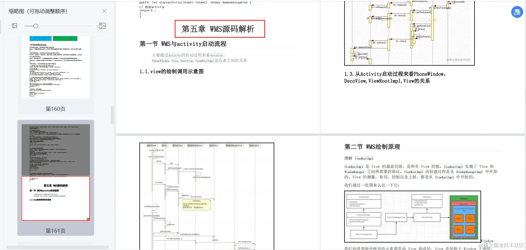The width and height of the screenshot is (526, 250).
Task: Adjust the thumbnail size slider handle
Action: click(x=36, y=26)
